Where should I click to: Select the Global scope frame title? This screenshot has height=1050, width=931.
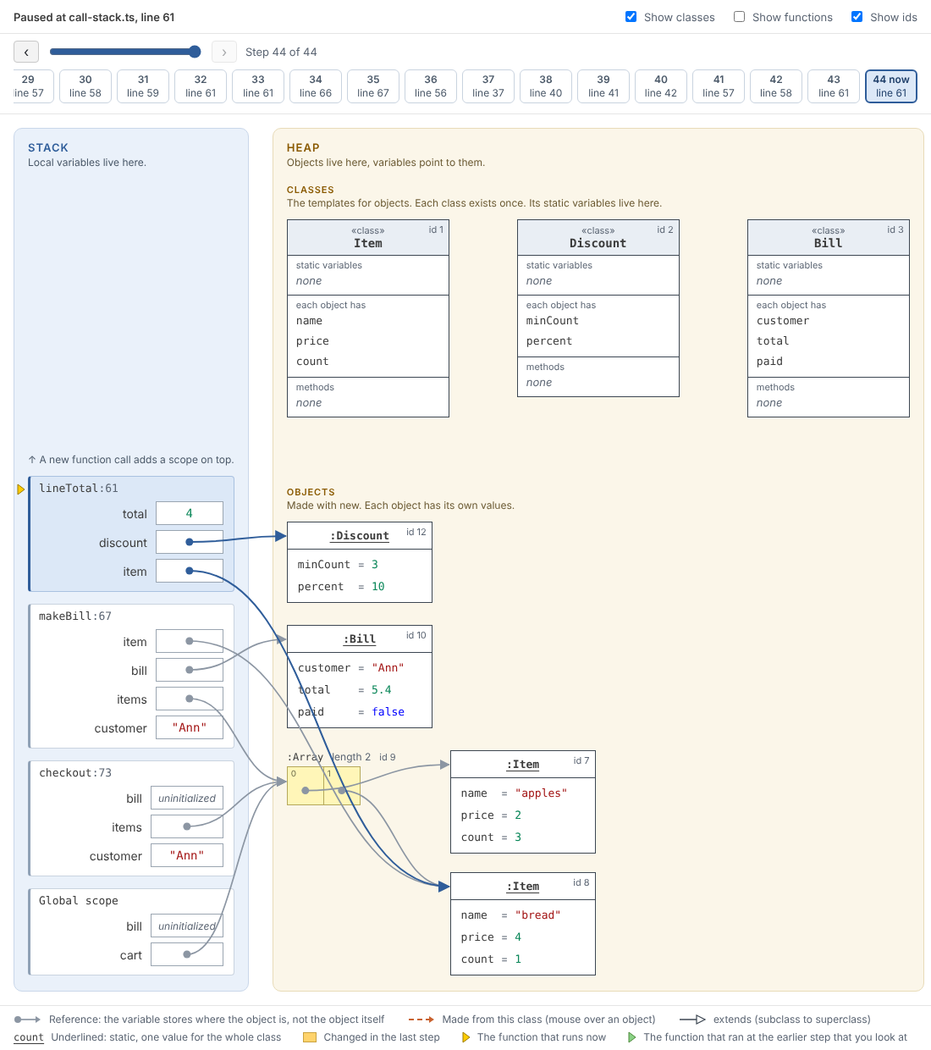click(x=79, y=901)
